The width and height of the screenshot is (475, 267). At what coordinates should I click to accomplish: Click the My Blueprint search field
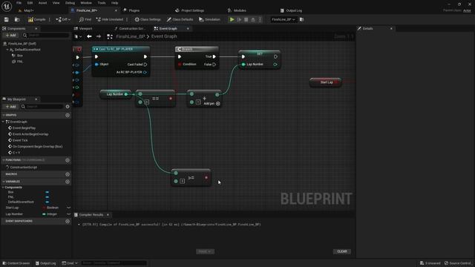pos(42,107)
